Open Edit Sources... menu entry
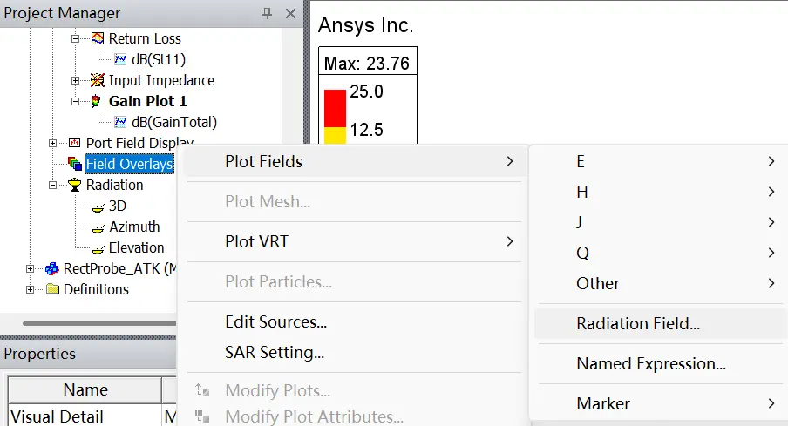The width and height of the screenshot is (788, 426). 276,321
